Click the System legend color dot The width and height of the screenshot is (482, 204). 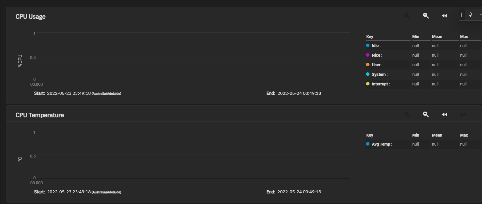(368, 74)
